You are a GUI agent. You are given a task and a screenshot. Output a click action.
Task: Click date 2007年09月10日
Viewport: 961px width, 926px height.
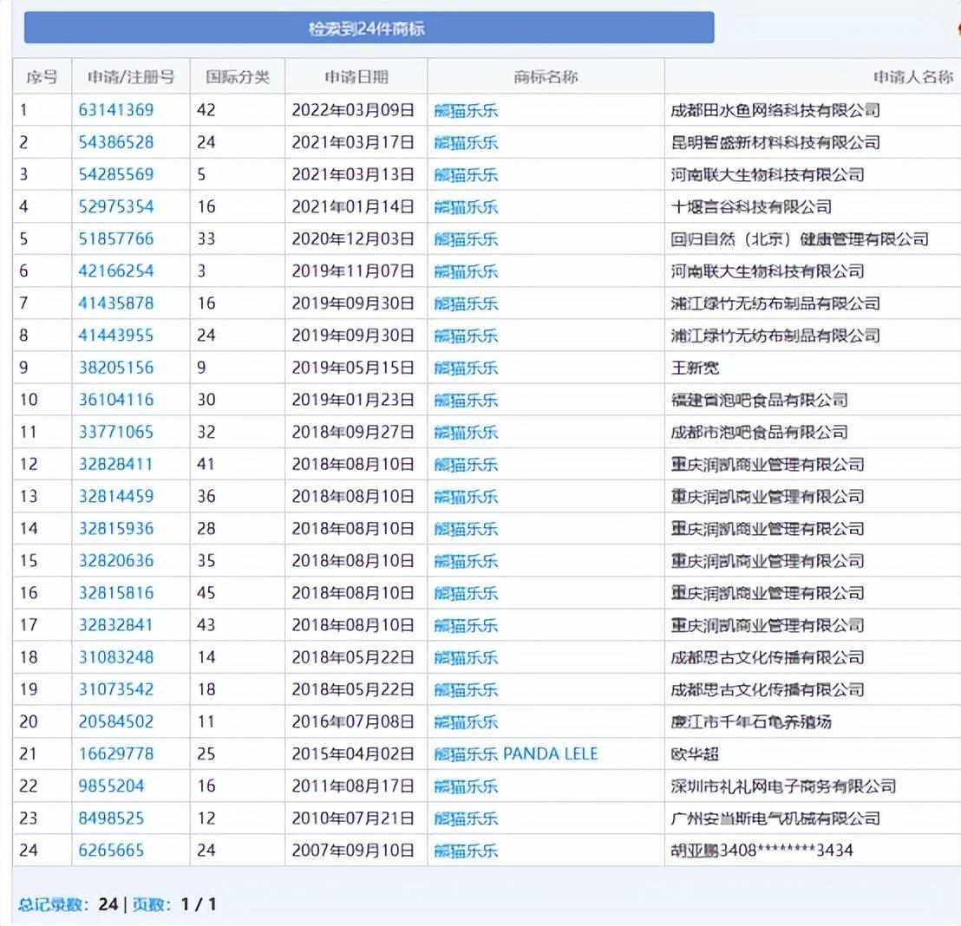(x=353, y=850)
